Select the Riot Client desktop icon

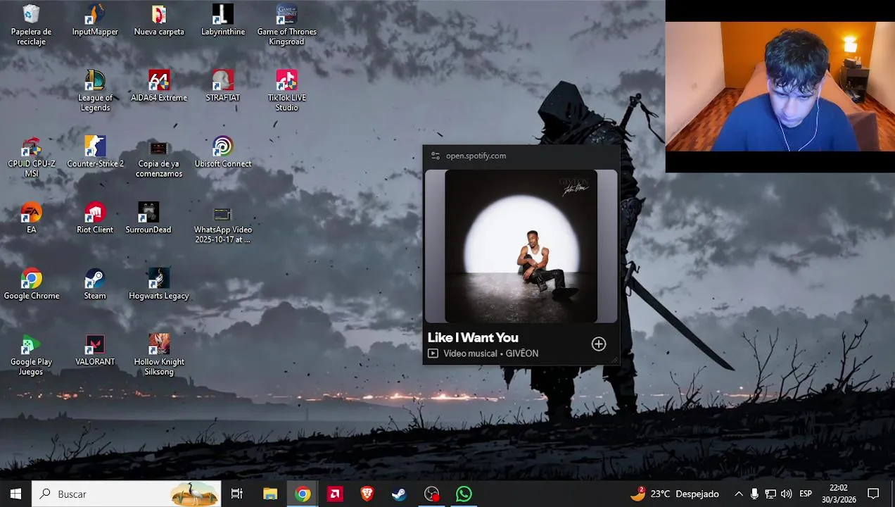(95, 218)
